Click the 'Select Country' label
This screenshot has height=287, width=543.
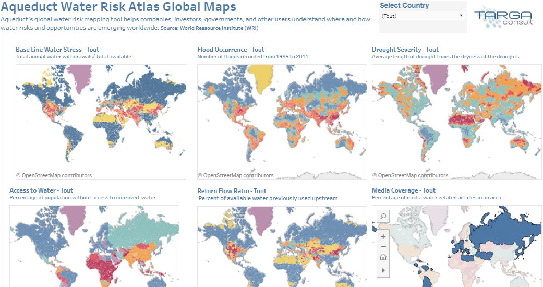click(404, 6)
